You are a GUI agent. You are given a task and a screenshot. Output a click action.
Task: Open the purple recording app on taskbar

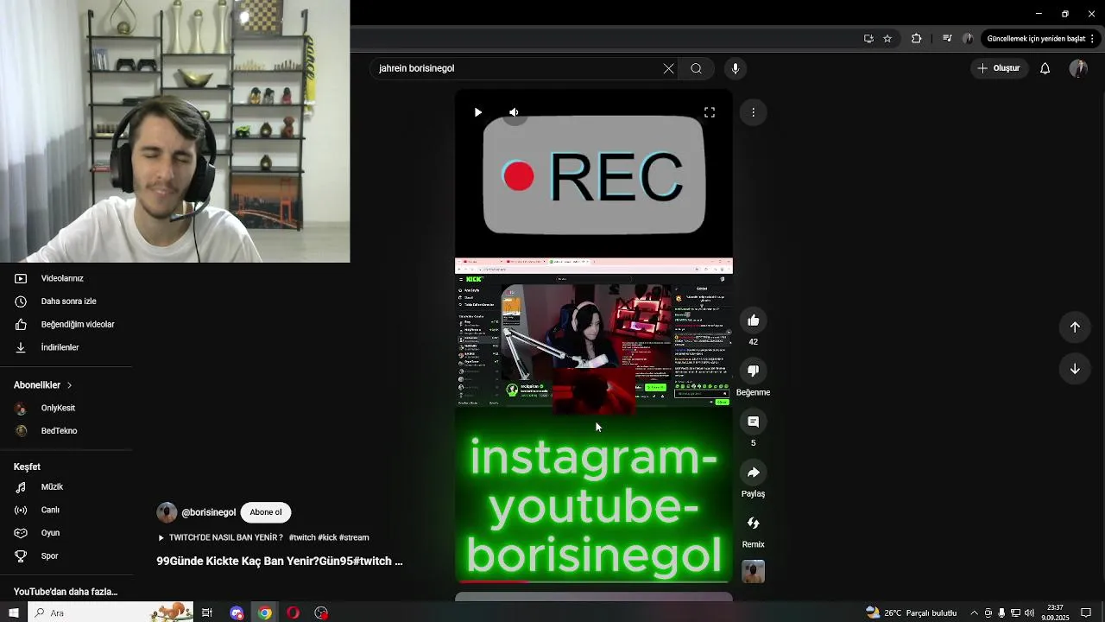coord(237,612)
